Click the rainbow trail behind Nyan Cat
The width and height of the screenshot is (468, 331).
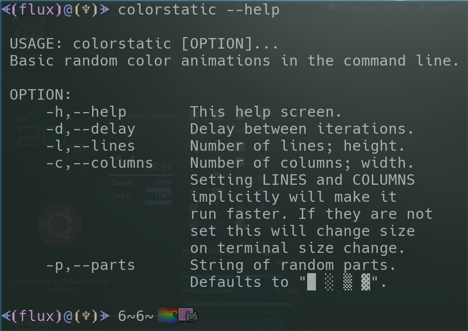tap(167, 315)
